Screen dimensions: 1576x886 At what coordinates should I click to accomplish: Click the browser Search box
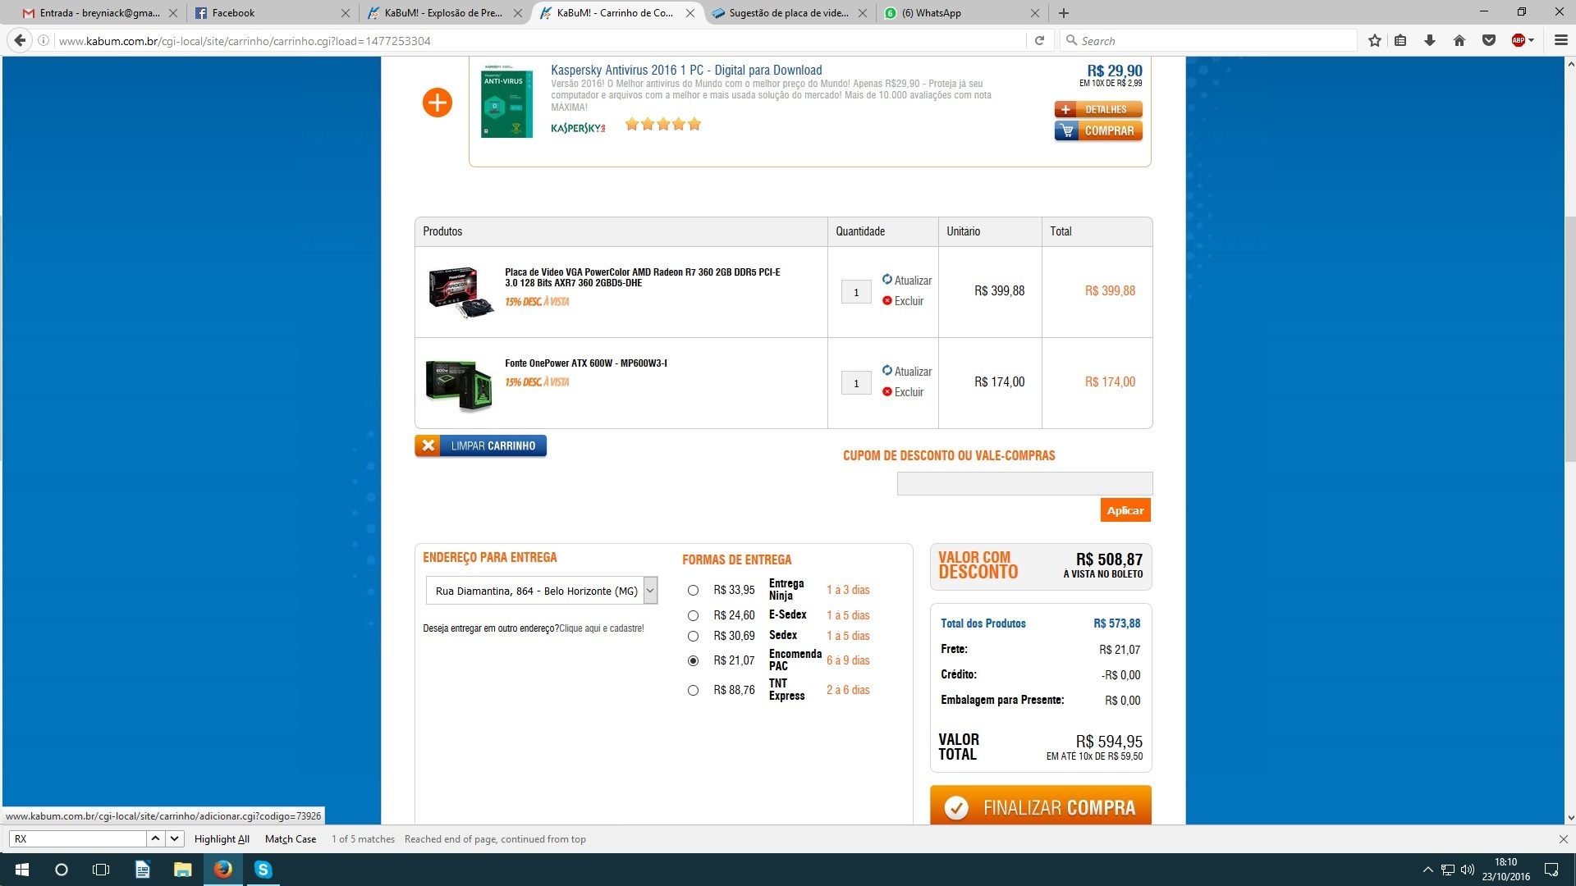1208,40
